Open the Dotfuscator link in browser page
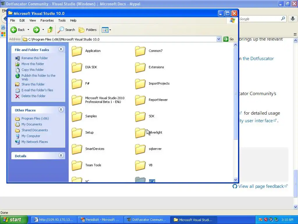This screenshot has width=298, height=224. pyautogui.click(x=258, y=58)
